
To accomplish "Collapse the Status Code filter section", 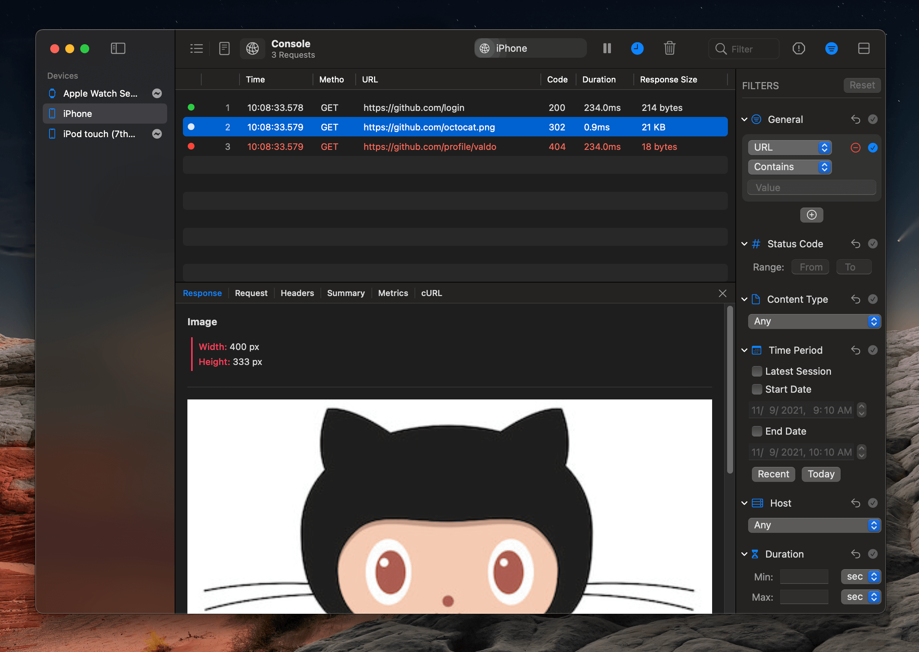I will (744, 244).
